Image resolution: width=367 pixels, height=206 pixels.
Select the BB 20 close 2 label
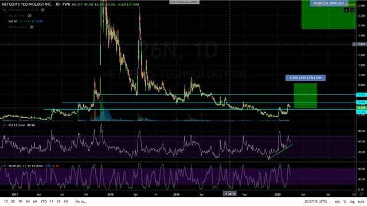click(x=18, y=27)
